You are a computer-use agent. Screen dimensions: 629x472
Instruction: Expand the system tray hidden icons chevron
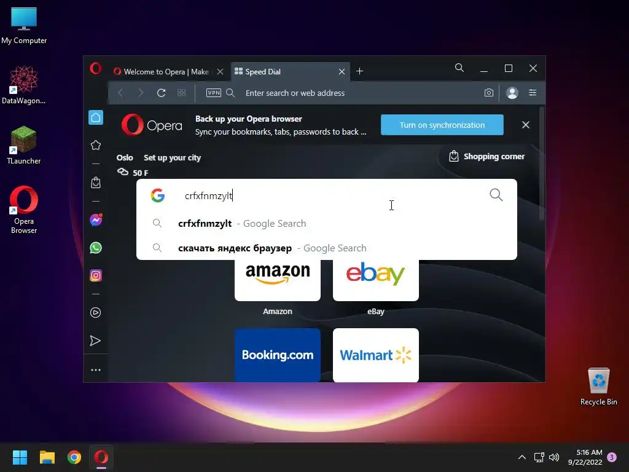pos(522,457)
